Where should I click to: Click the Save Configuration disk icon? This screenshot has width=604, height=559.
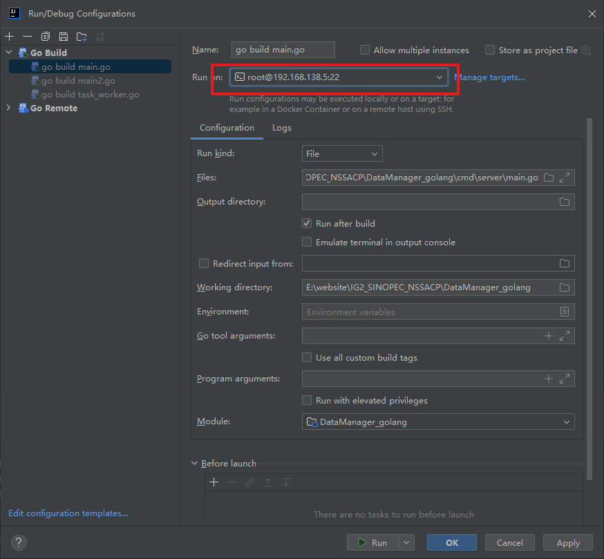click(64, 37)
